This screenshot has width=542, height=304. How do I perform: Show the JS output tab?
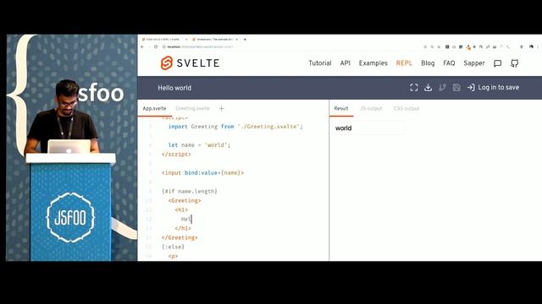click(x=371, y=109)
